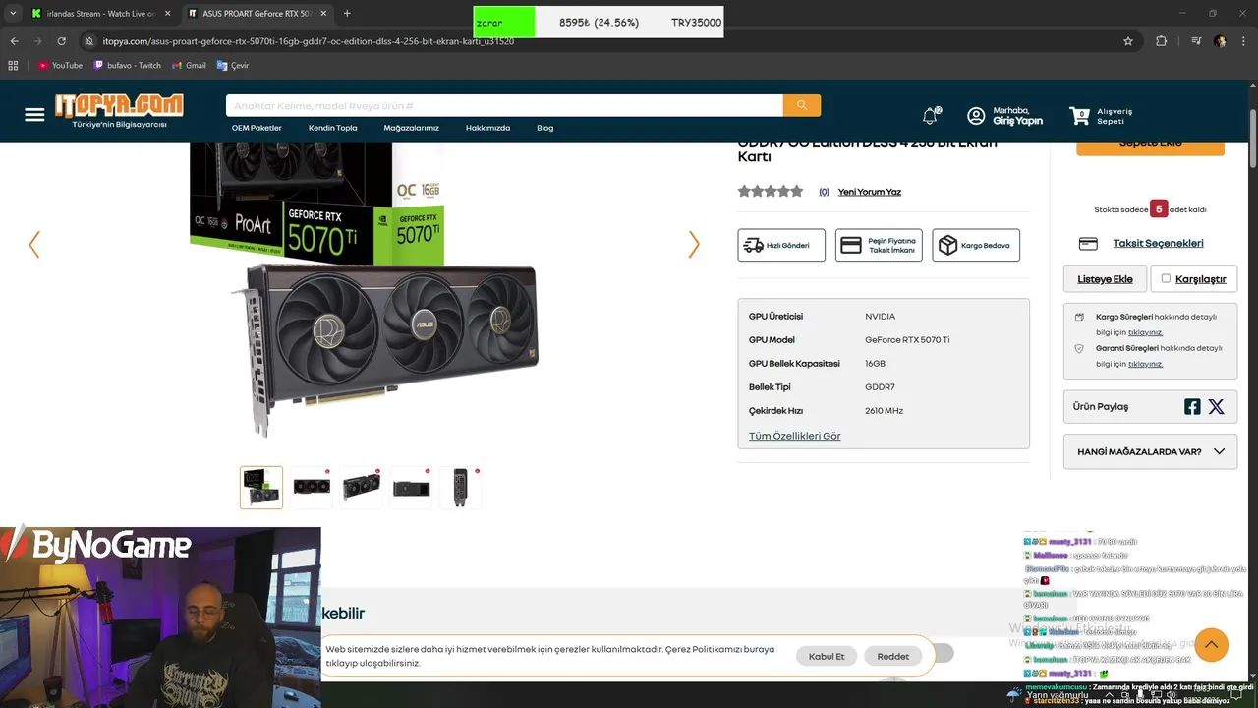Image resolution: width=1258 pixels, height=708 pixels.
Task: Open the Çevir bookmark
Action: point(233,66)
